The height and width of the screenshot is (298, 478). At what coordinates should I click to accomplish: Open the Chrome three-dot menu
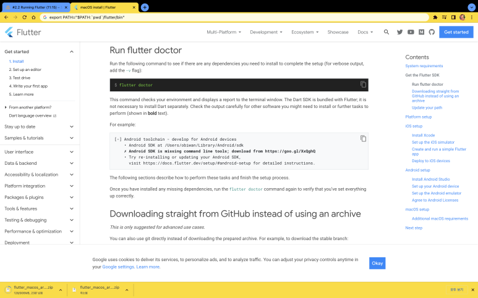click(472, 17)
